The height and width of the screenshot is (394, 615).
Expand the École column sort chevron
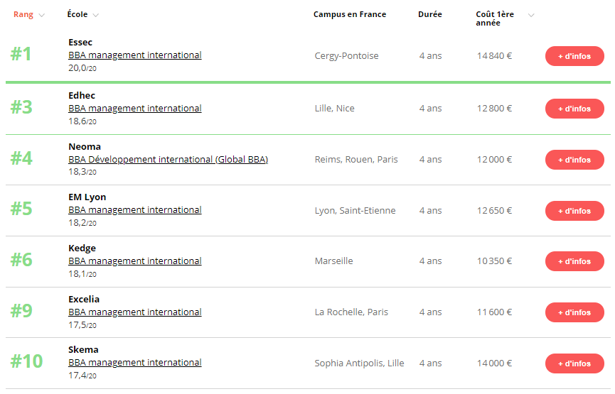pyautogui.click(x=95, y=16)
